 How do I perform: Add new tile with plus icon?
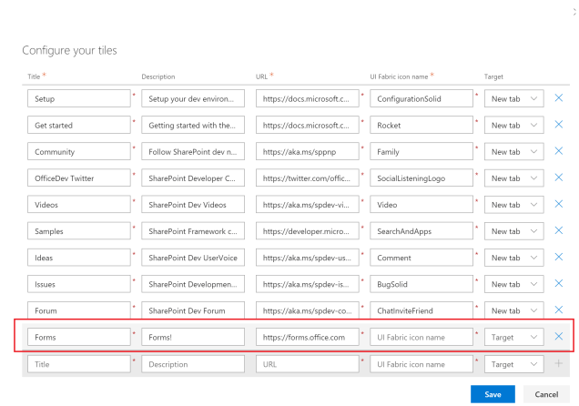(x=559, y=363)
